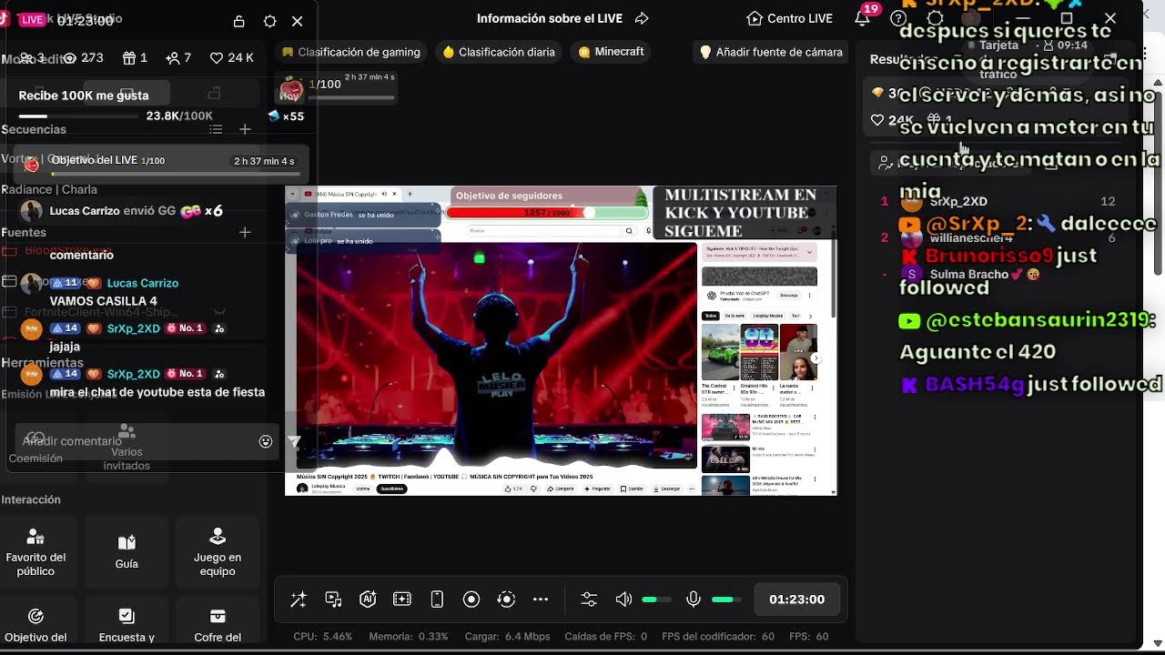Share the LIVE with the arrow icon
Image resolution: width=1165 pixels, height=655 pixels.
642,18
